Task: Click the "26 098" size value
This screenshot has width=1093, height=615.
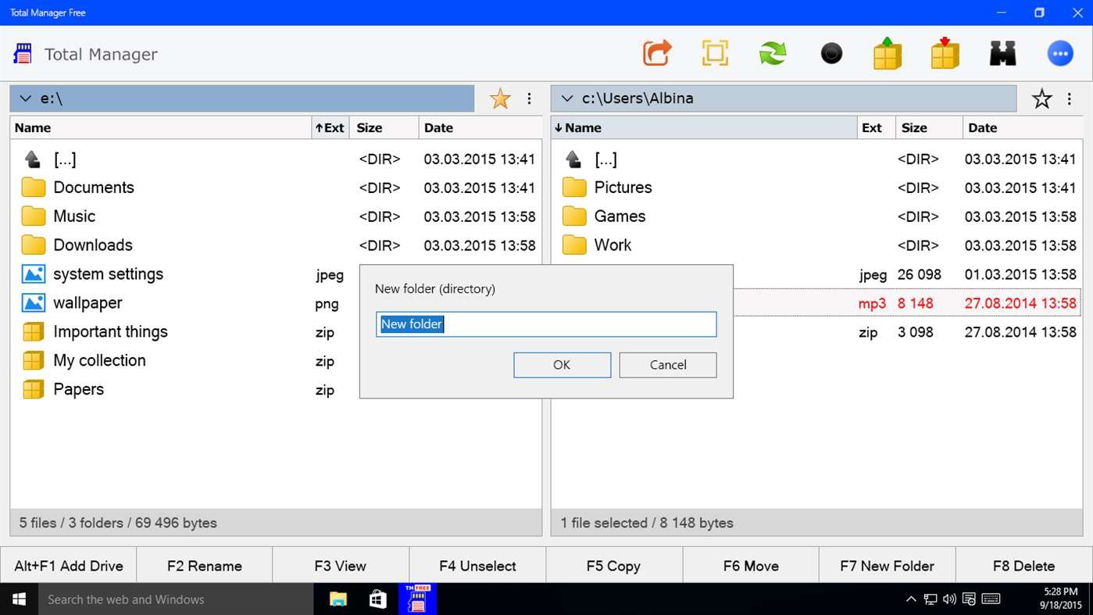Action: [x=920, y=274]
